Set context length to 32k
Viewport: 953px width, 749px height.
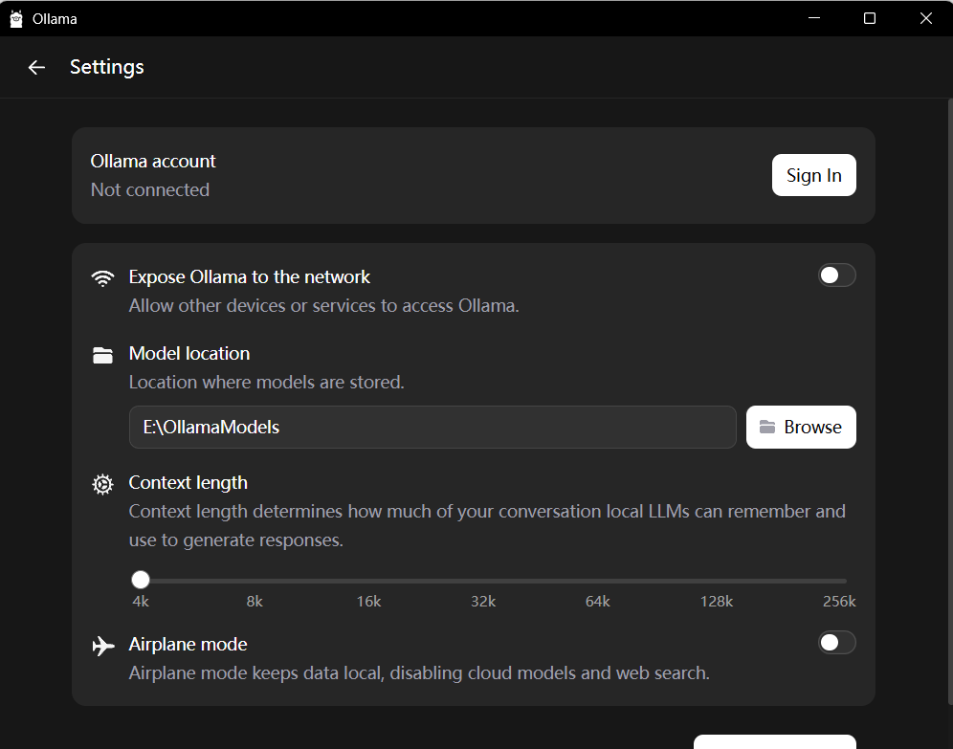(x=483, y=602)
